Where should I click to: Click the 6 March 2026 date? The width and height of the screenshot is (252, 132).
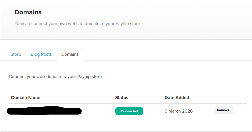[178, 111]
